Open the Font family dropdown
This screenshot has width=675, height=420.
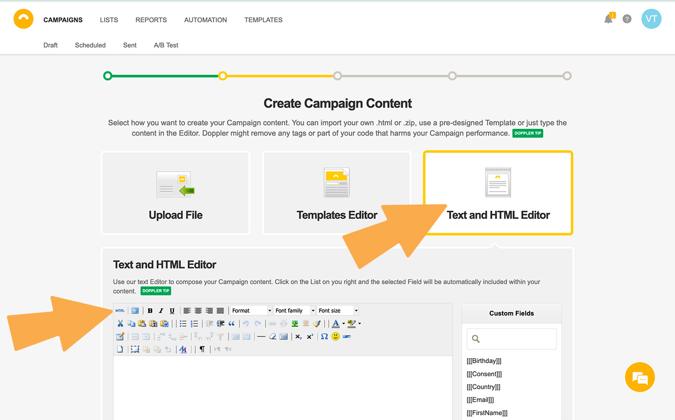(x=295, y=310)
